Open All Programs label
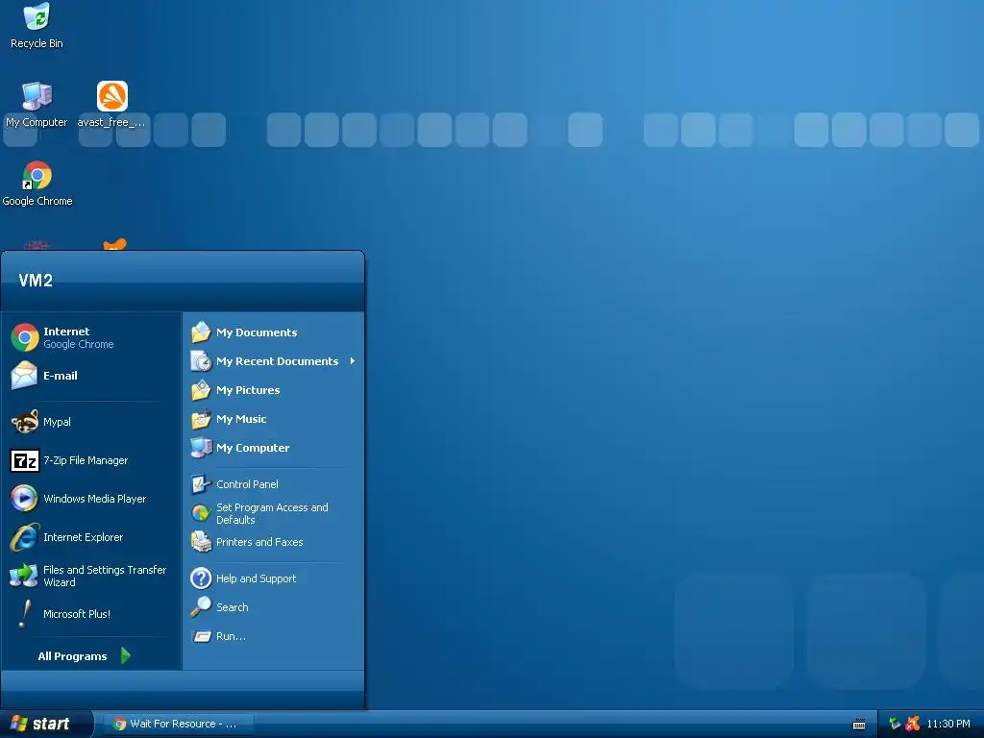This screenshot has height=738, width=984. tap(72, 656)
